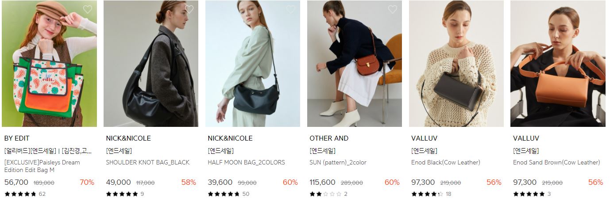
Task: Click the star rating for HALF MOON BAG
Action: point(224,194)
